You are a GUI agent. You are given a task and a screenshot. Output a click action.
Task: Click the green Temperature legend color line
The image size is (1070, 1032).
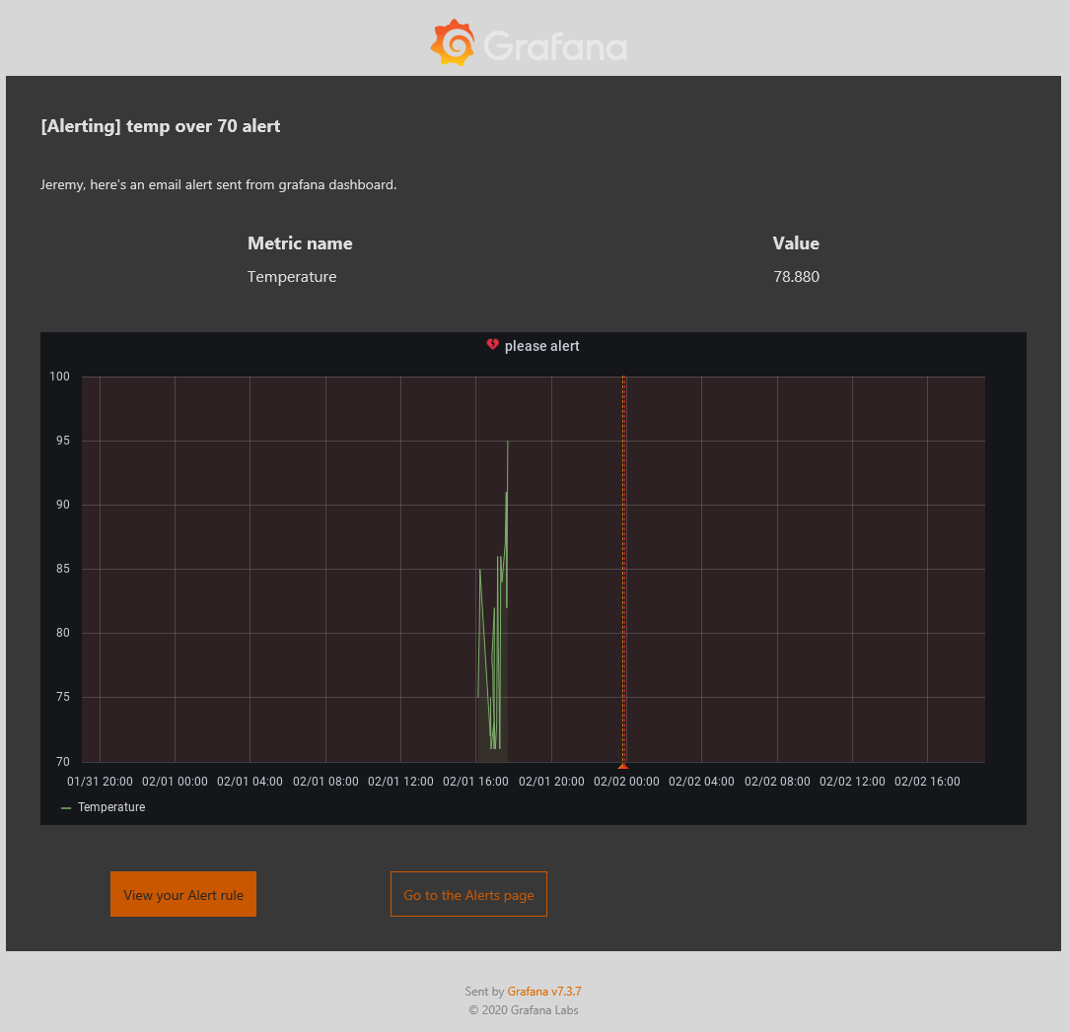[x=66, y=807]
